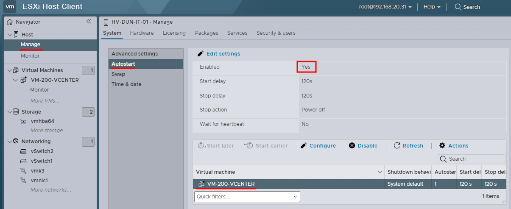The image size is (511, 209).
Task: Click the vSwitch1 switch icon
Action: (x=24, y=161)
